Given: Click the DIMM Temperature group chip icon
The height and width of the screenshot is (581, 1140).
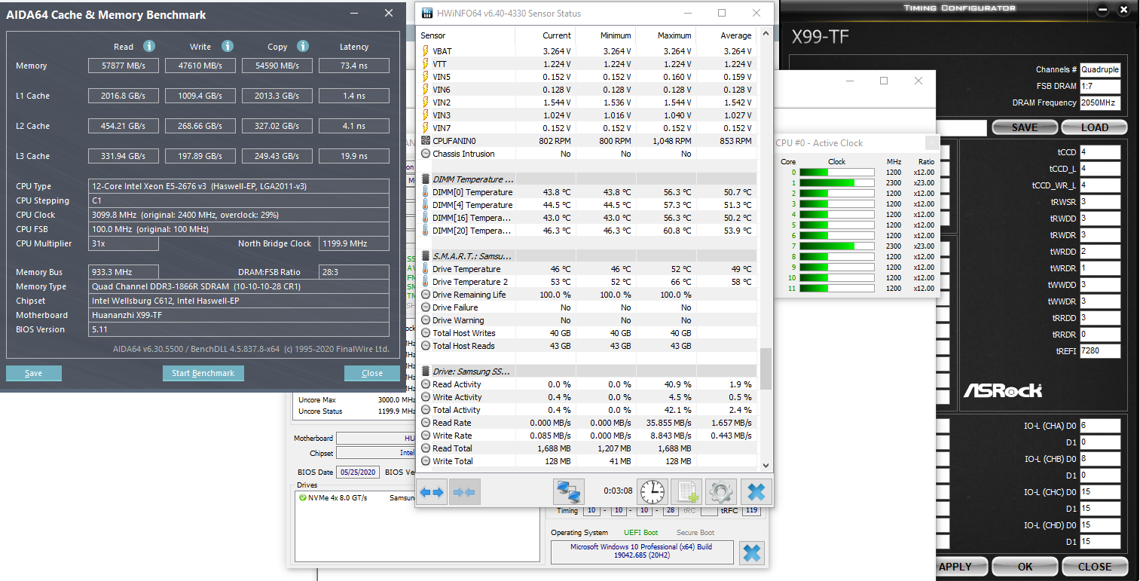Looking at the screenshot, I should [426, 179].
